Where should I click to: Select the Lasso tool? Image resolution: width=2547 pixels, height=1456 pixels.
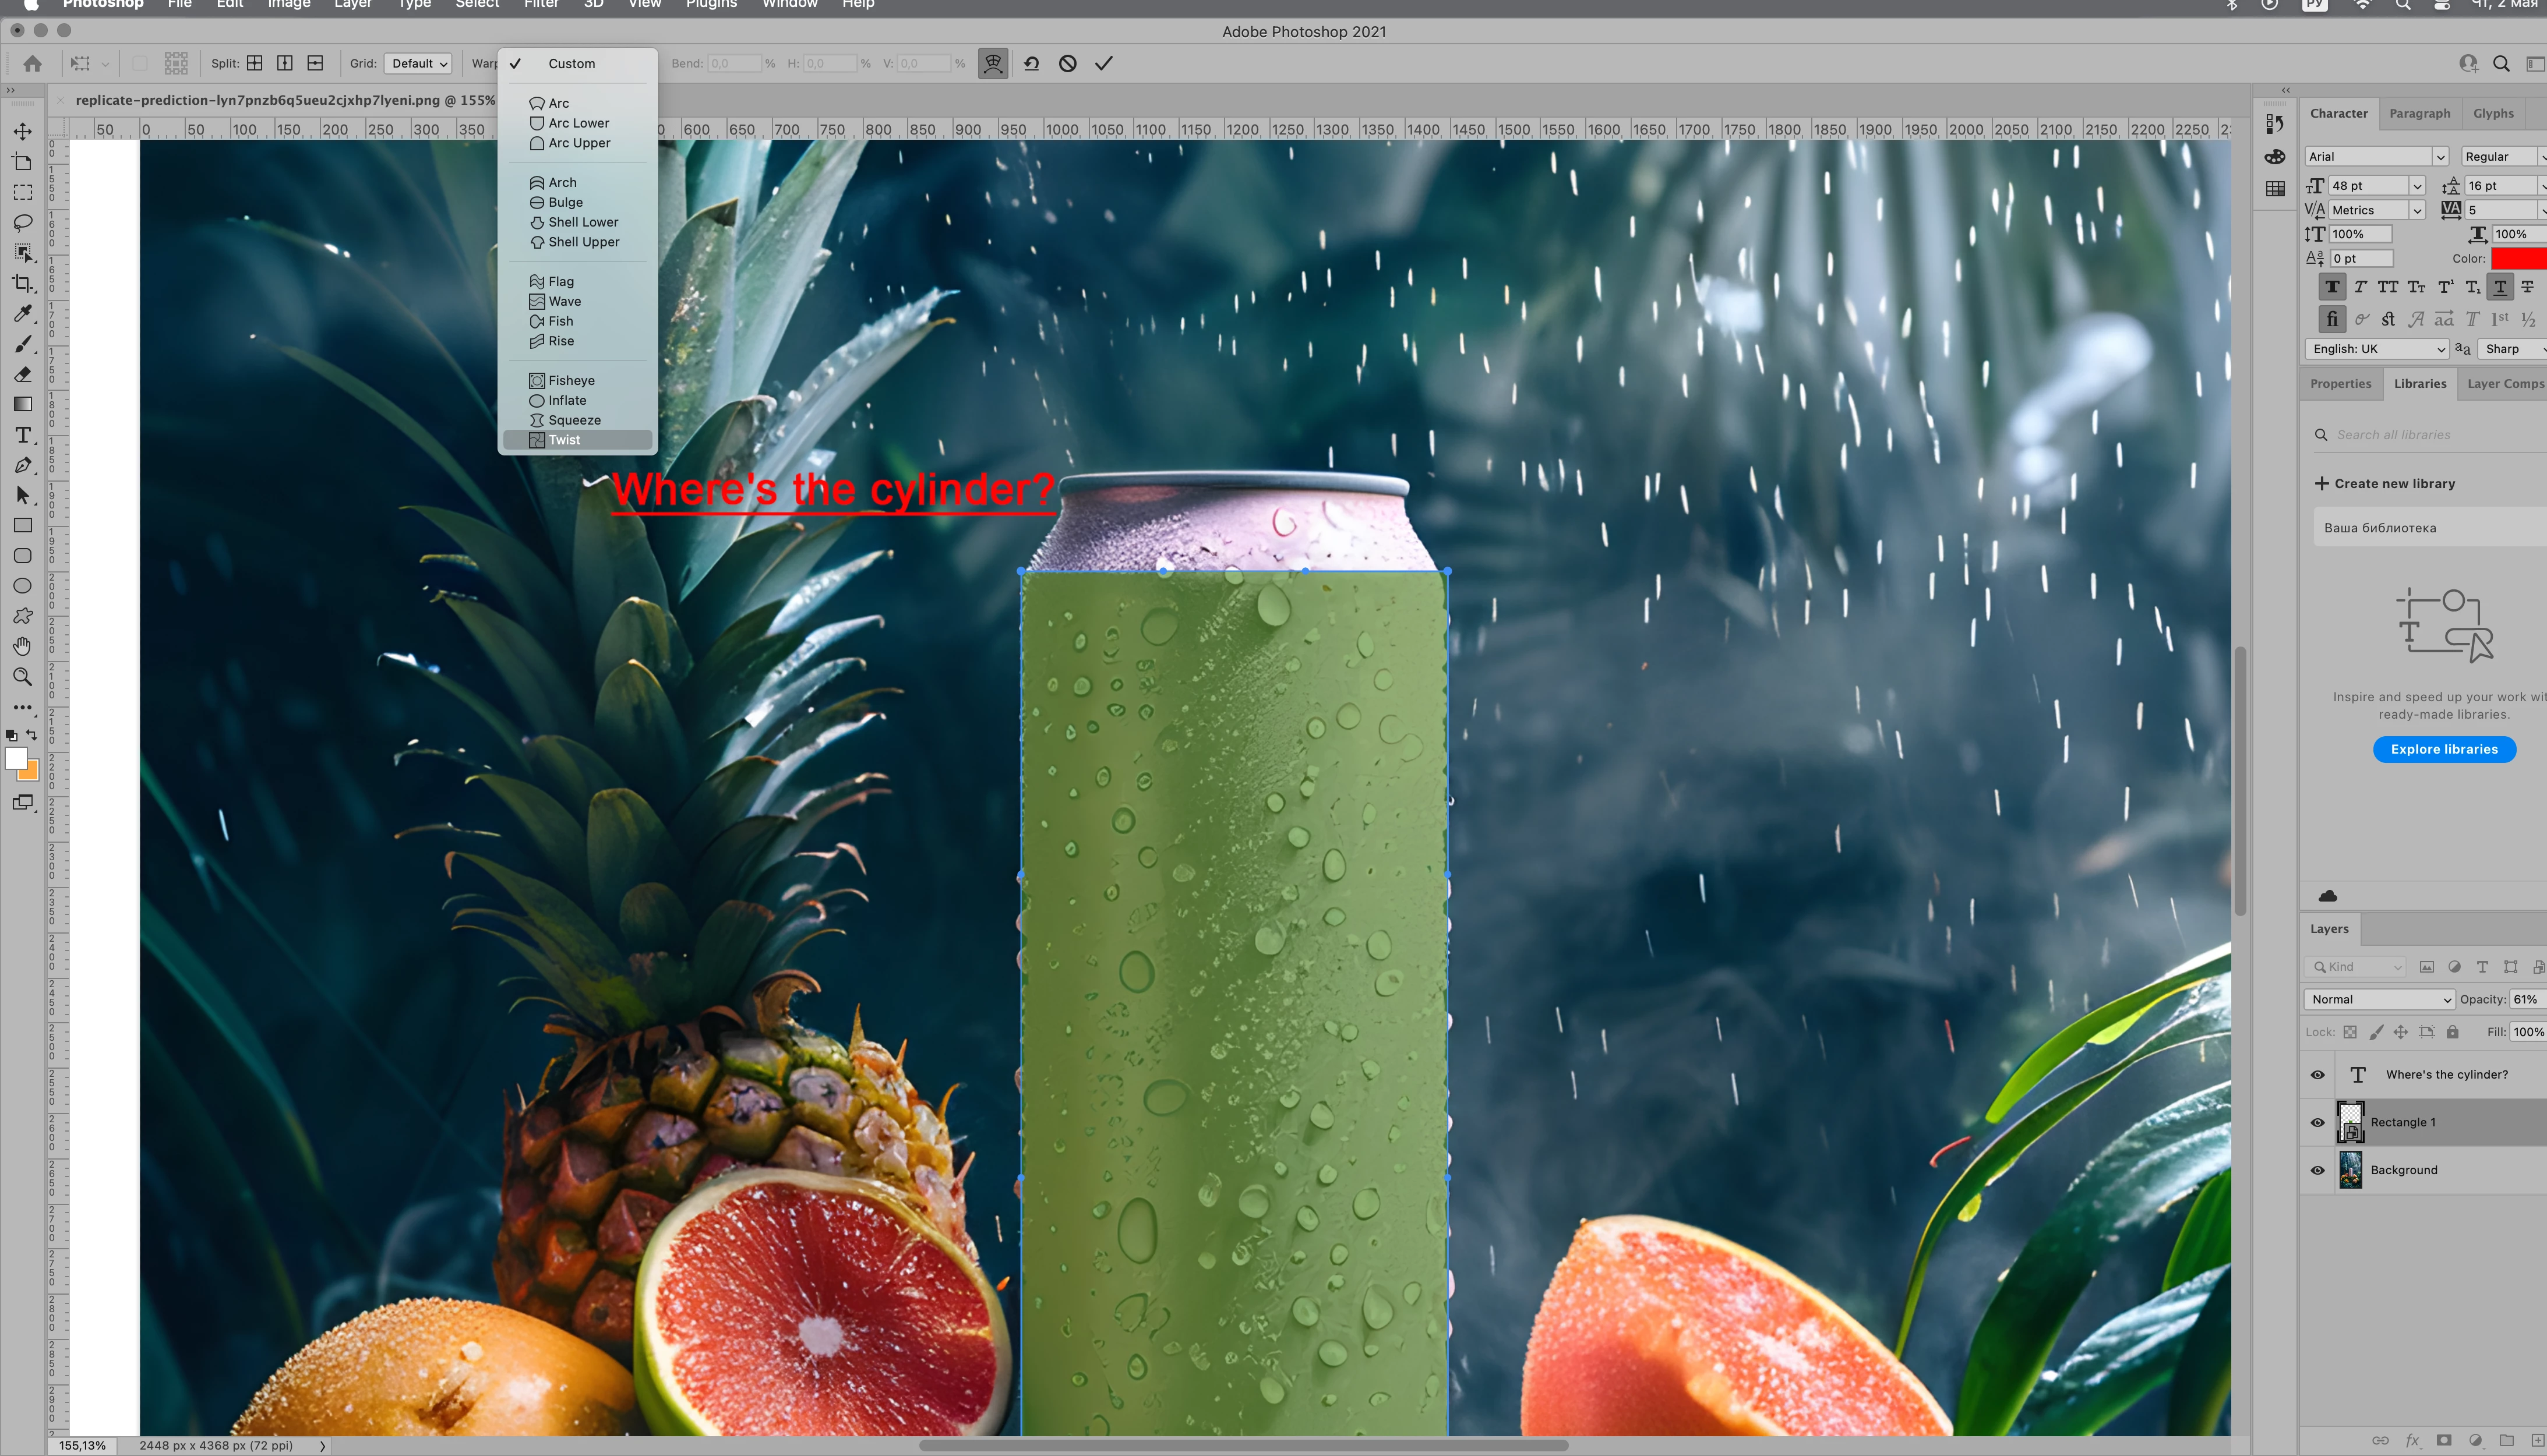point(22,222)
